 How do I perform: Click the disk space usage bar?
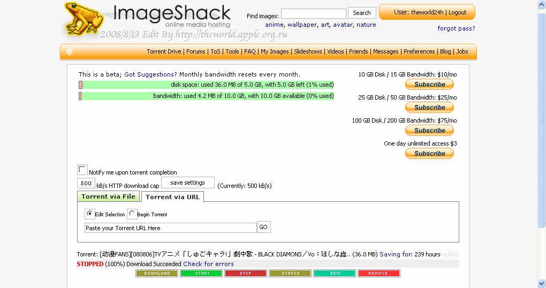click(206, 85)
